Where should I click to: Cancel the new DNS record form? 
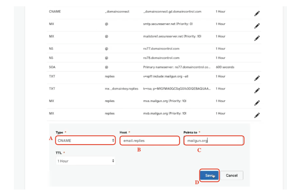231,175
